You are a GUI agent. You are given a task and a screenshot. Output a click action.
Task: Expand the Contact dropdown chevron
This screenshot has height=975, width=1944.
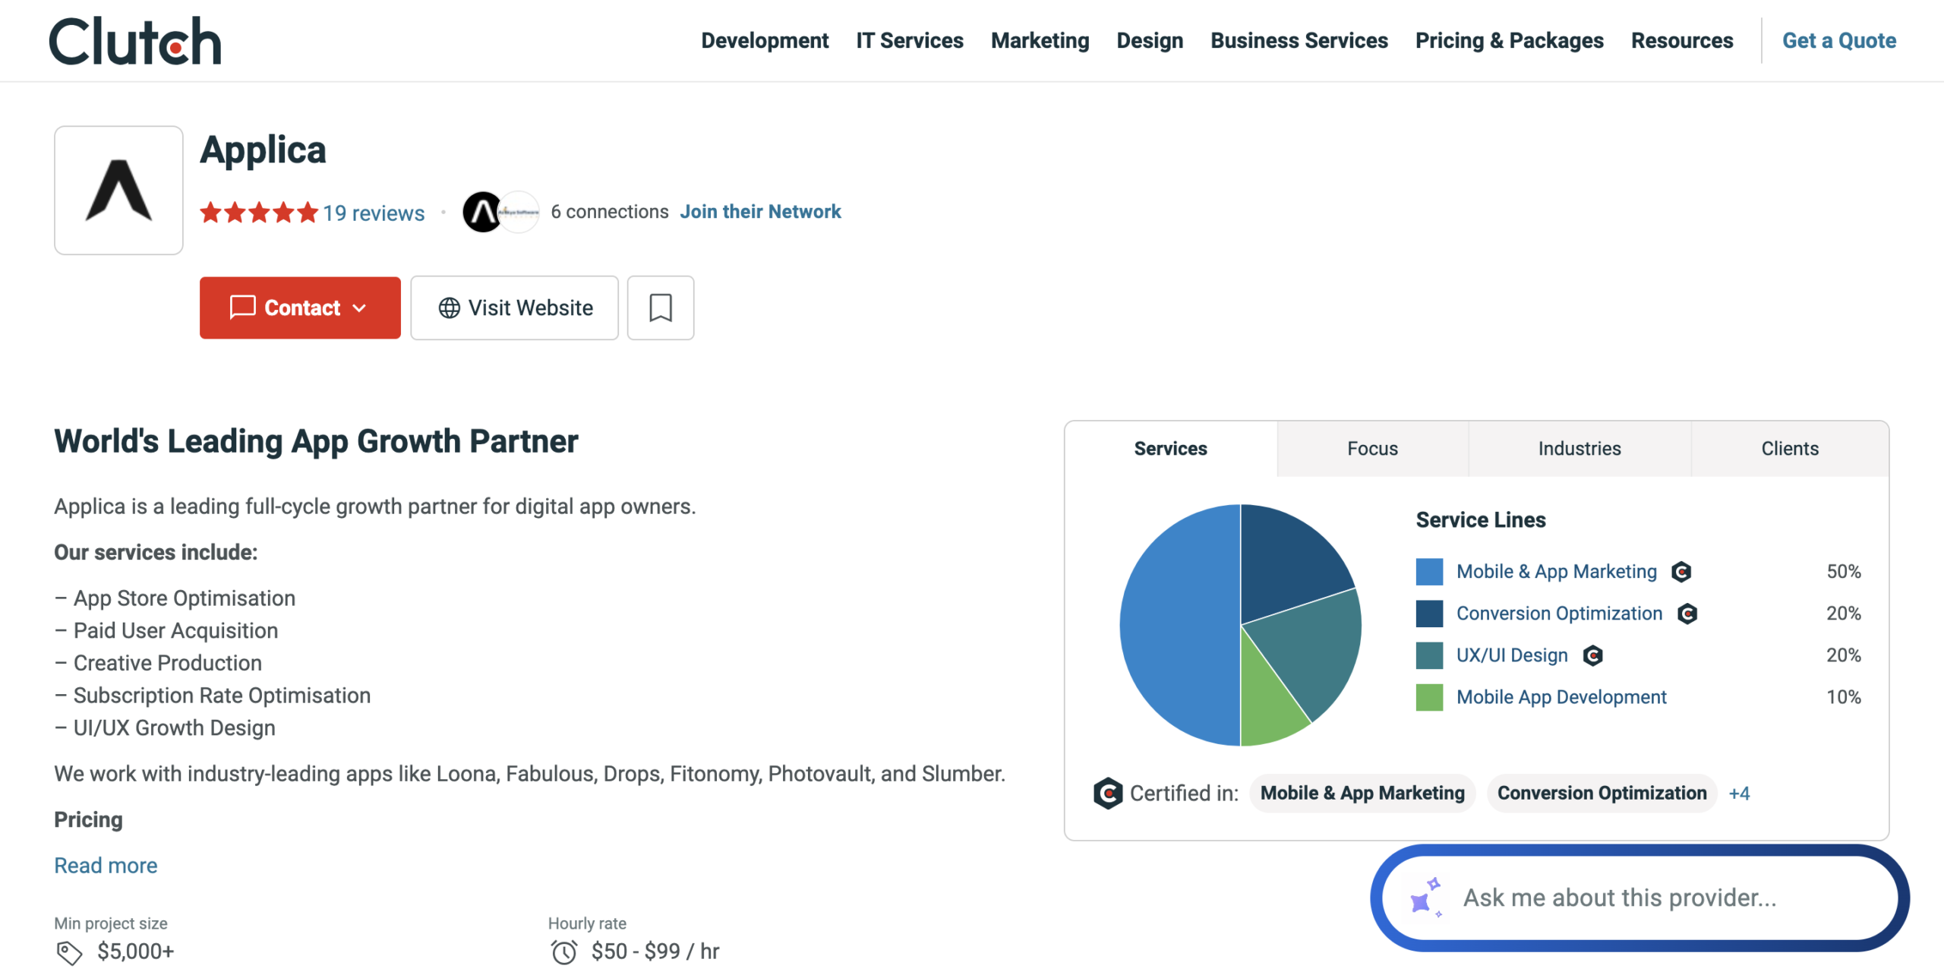(x=359, y=308)
